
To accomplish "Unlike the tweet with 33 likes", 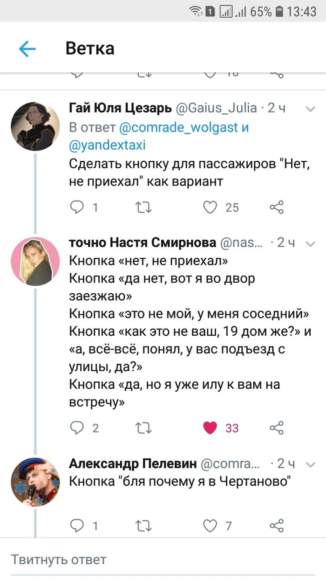I will coord(211,428).
